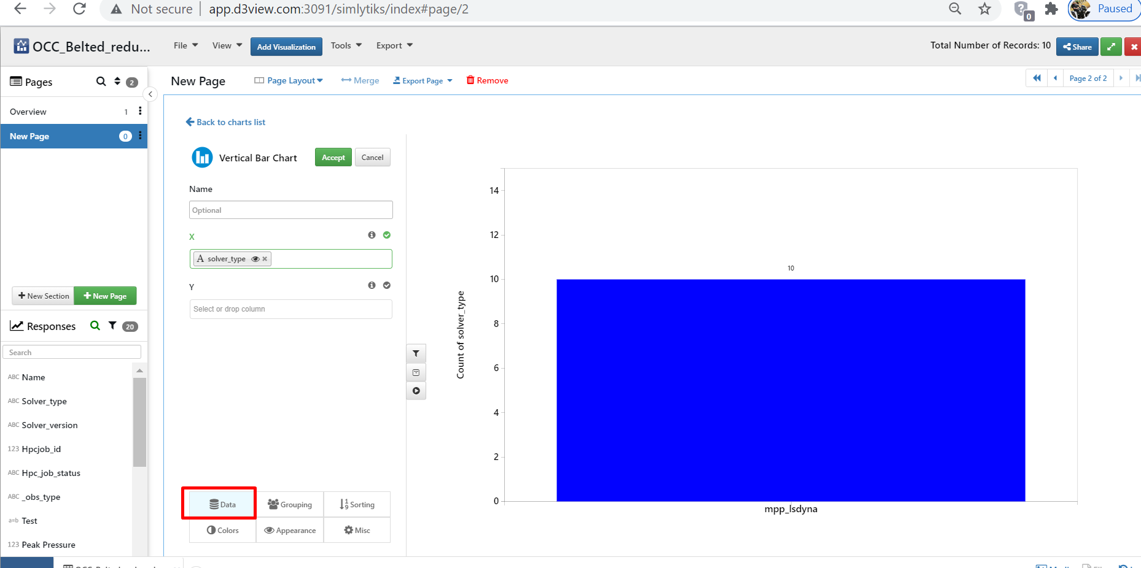Click the chart notes icon below filter
1141x568 pixels.
pos(416,372)
